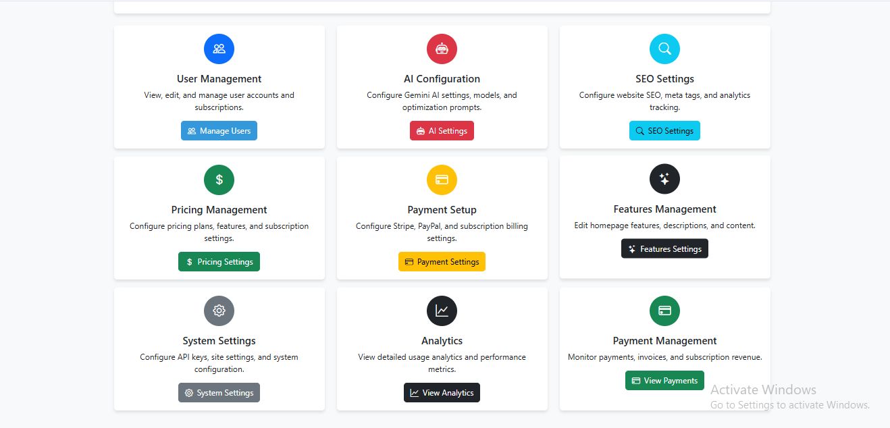This screenshot has height=428, width=890.
Task: Open the green Pricing Settings button
Action: (219, 262)
